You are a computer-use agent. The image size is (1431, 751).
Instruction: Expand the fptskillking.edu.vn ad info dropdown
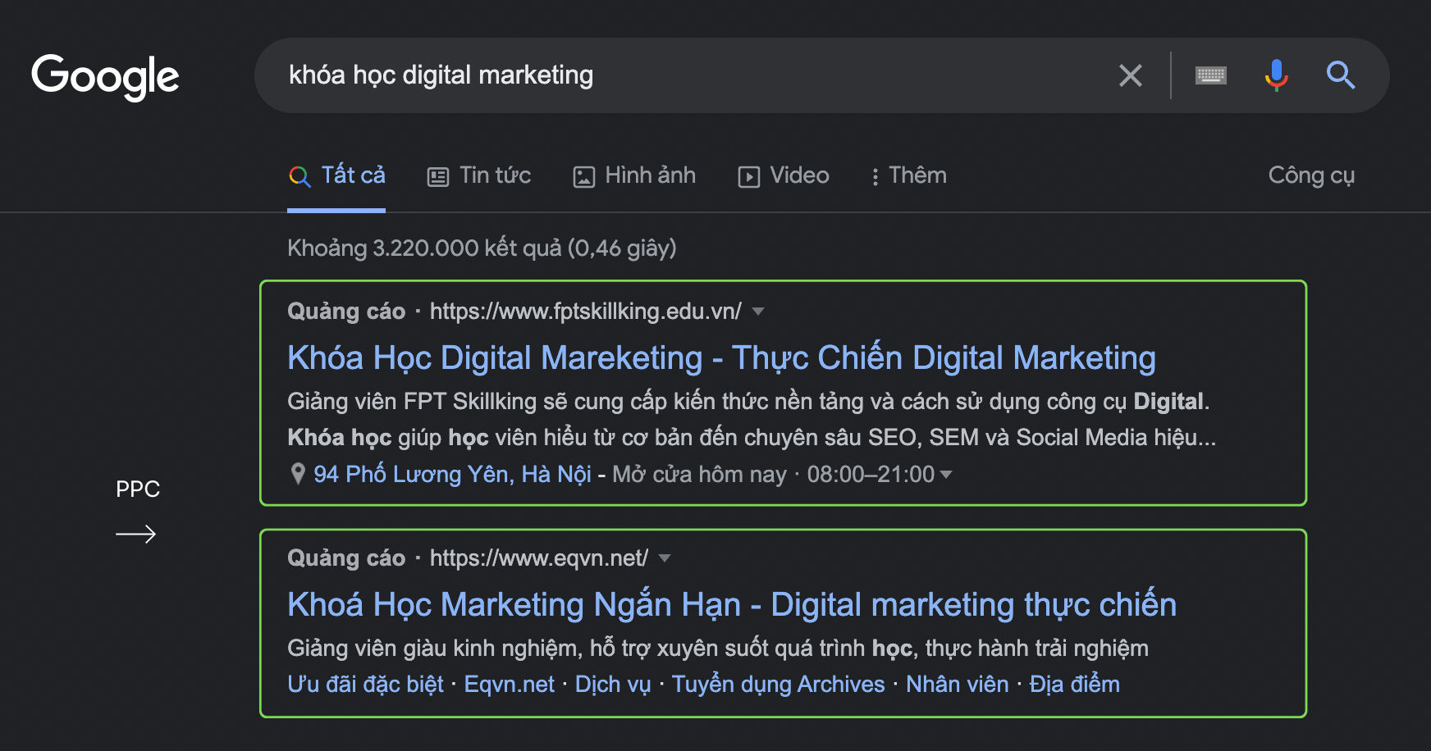(x=758, y=312)
